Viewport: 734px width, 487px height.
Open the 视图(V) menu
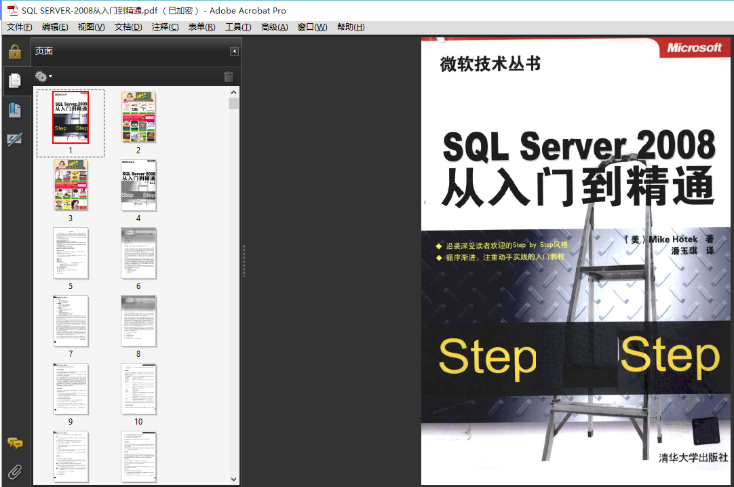point(92,27)
